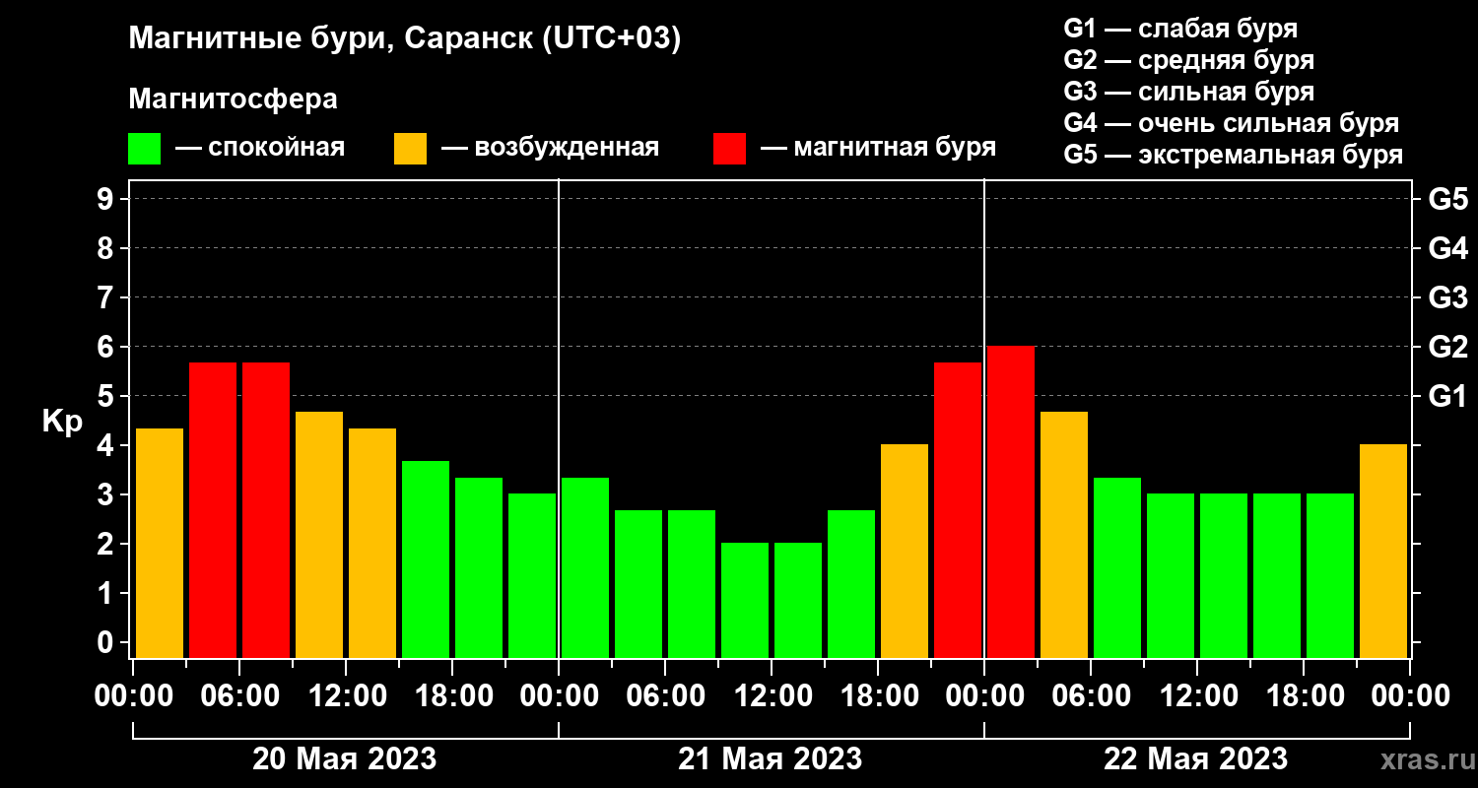Click the red 'магнитная буря' legend swatch
Screen dimensions: 1478x788
coord(730,149)
